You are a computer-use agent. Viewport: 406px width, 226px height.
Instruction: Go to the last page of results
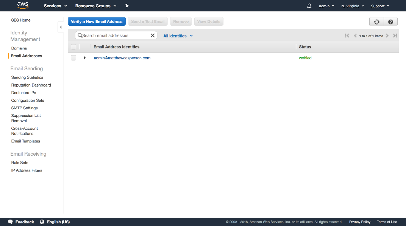pos(395,36)
